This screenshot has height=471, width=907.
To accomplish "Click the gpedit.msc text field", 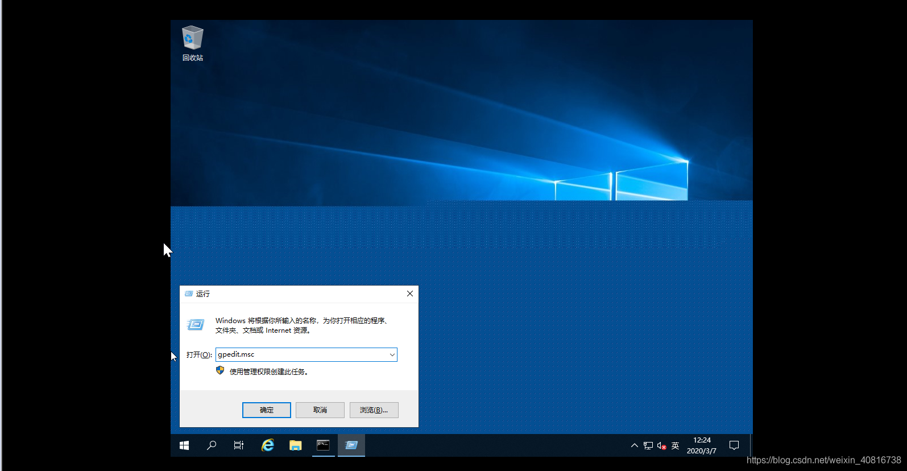I will click(301, 354).
